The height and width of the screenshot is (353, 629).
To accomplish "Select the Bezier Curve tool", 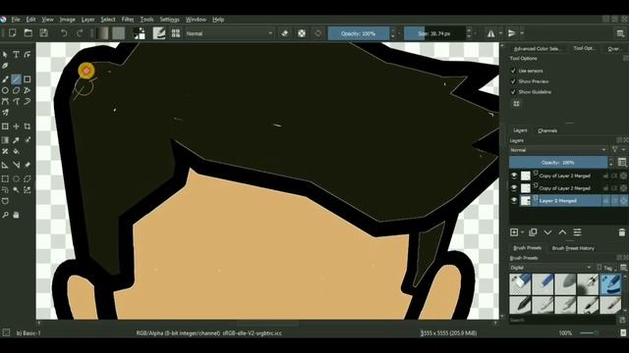I will click(5, 102).
